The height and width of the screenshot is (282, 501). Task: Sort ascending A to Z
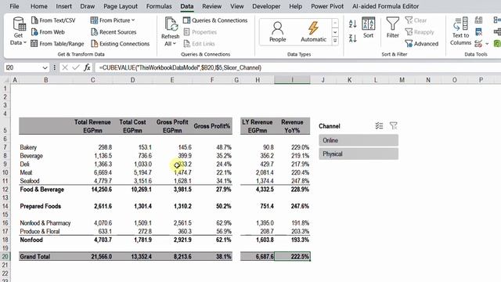click(353, 23)
